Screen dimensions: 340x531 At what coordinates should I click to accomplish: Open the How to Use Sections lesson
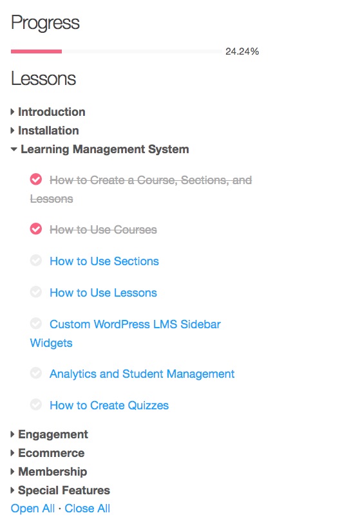(x=104, y=261)
